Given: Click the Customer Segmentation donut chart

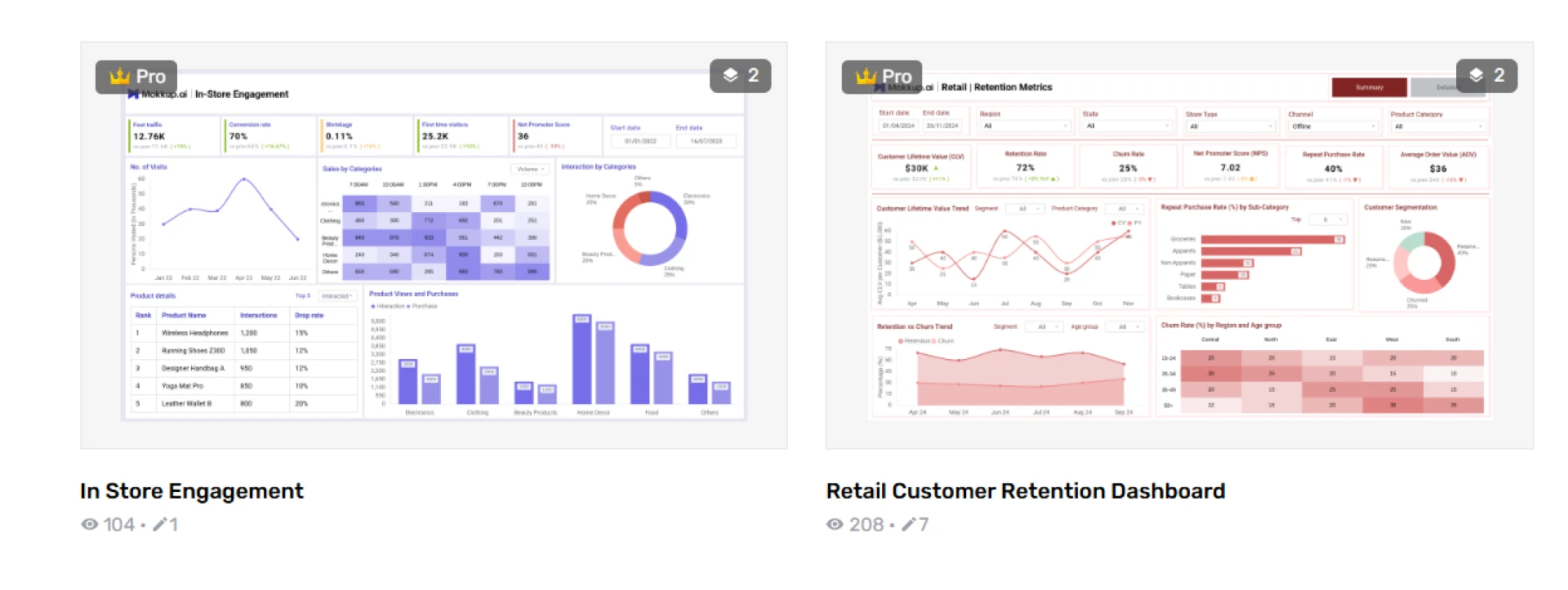Looking at the screenshot, I should coord(1424,263).
